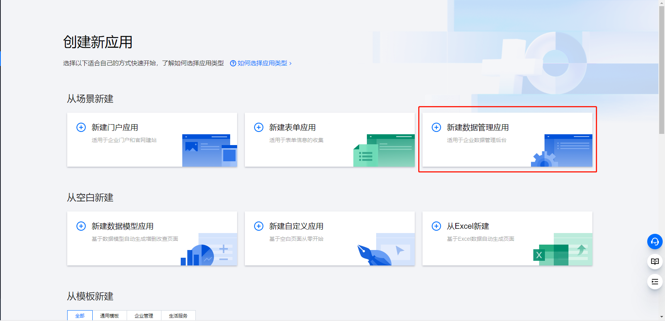The width and height of the screenshot is (665, 321).
Task: Click the green form illustration thumbnail
Action: 384,150
